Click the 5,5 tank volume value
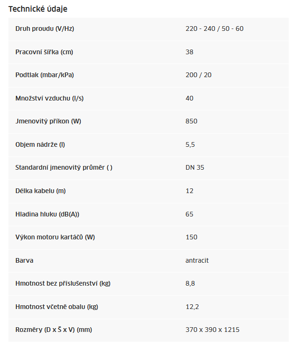292x345 pixels. [x=190, y=144]
